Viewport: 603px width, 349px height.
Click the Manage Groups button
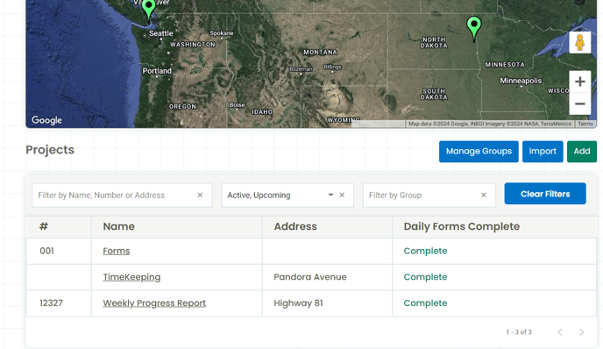479,152
